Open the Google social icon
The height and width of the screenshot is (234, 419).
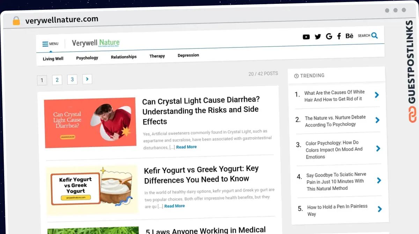pos(329,36)
